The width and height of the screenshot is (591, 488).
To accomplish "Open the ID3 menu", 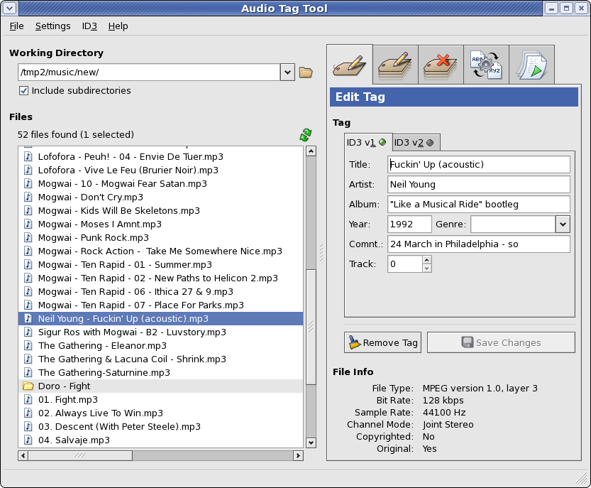I will point(89,26).
